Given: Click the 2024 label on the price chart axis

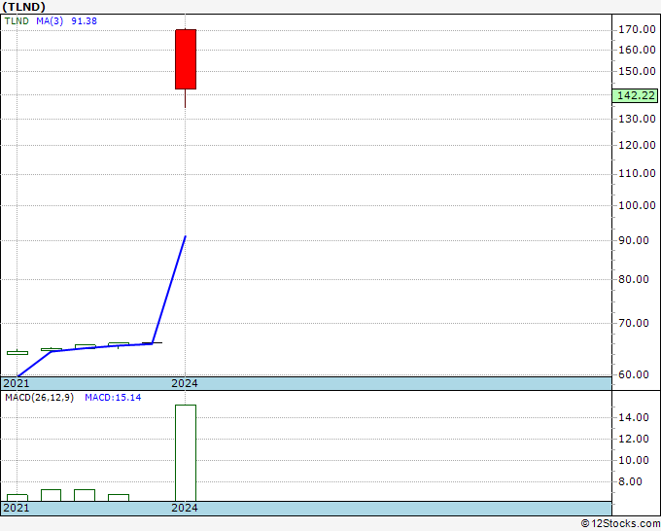Looking at the screenshot, I should [x=185, y=383].
